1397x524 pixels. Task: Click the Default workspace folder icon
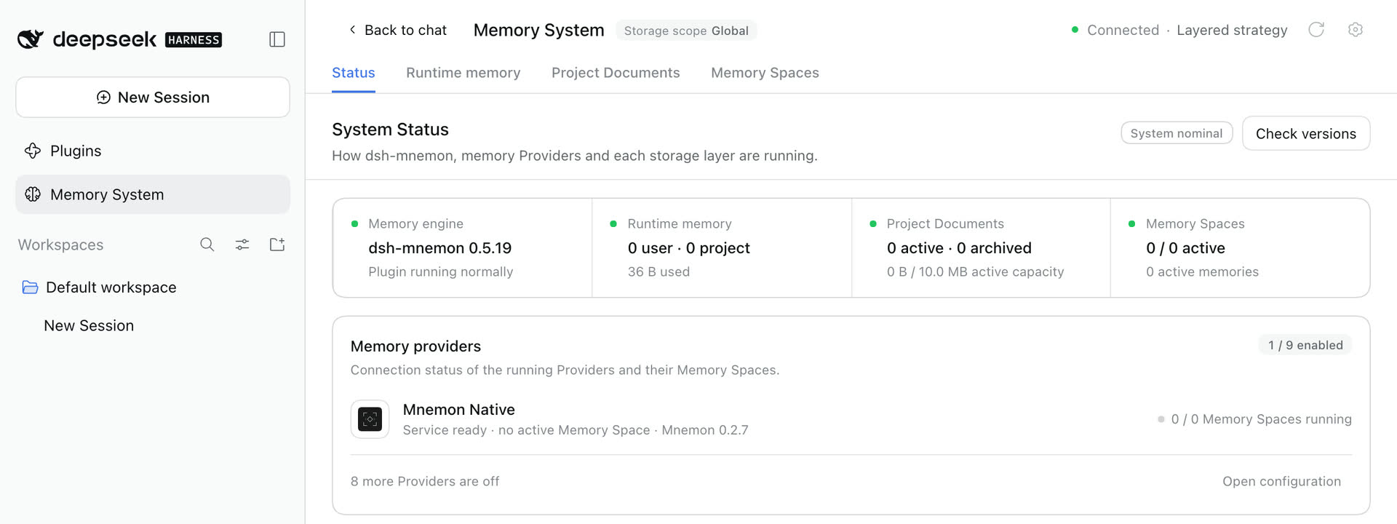point(30,287)
